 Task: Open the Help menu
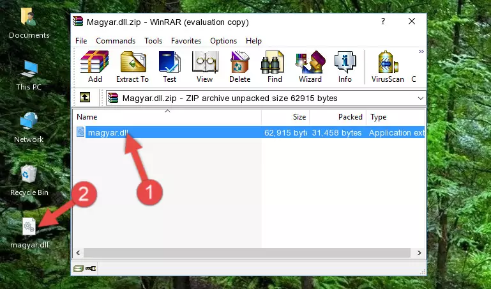point(253,41)
